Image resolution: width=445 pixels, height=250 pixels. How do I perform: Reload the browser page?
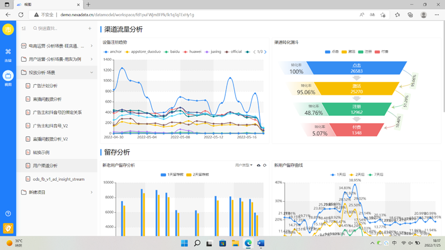(21, 15)
